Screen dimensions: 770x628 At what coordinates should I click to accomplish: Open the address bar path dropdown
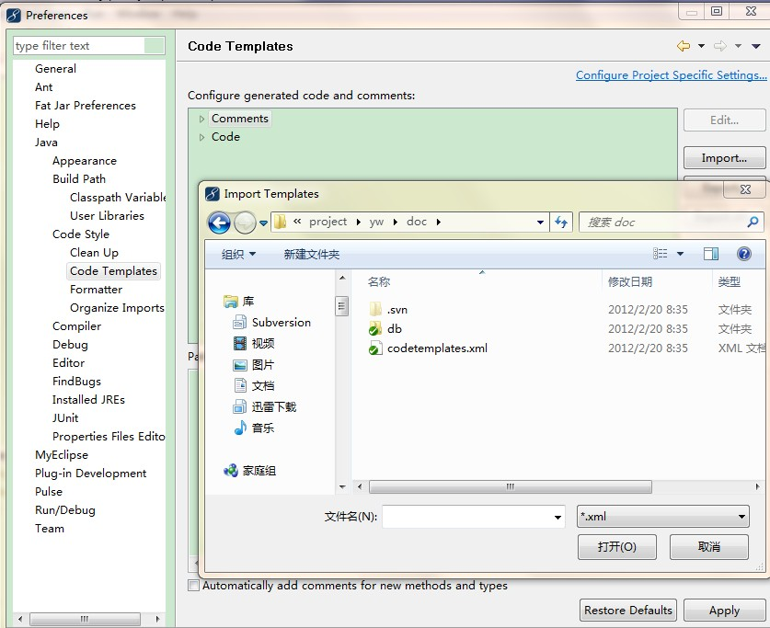tap(540, 223)
